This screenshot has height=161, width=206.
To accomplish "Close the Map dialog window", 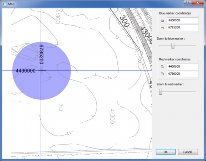I will tap(198, 3).
